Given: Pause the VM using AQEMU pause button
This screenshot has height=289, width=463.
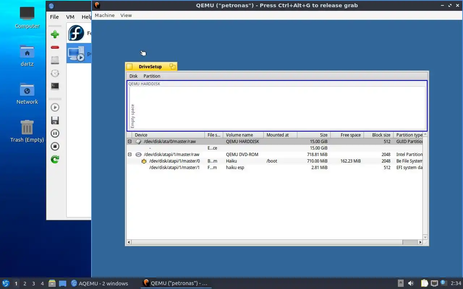Looking at the screenshot, I should click(x=55, y=133).
